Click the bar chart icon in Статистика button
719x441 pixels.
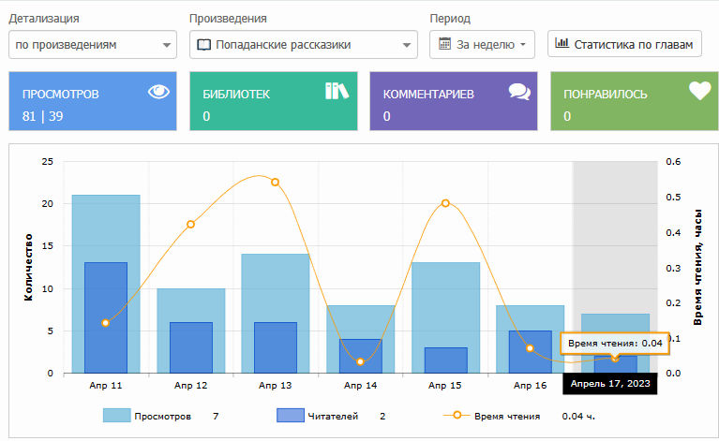pos(562,43)
